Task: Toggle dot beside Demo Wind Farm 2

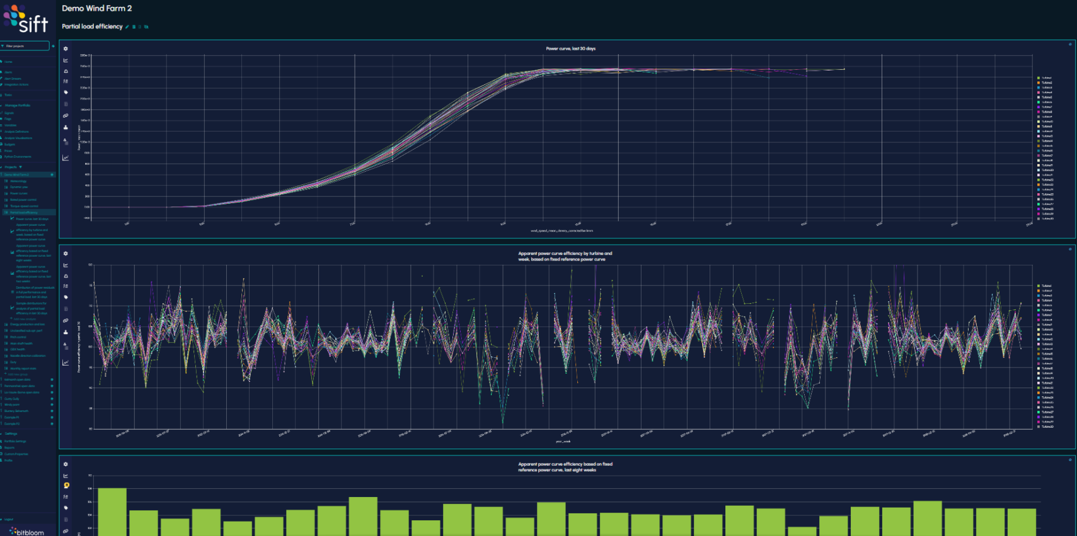Action: [x=52, y=174]
